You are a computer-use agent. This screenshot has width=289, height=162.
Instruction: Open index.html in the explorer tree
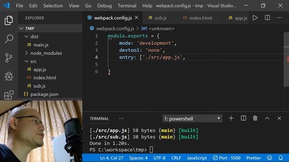coord(50,78)
